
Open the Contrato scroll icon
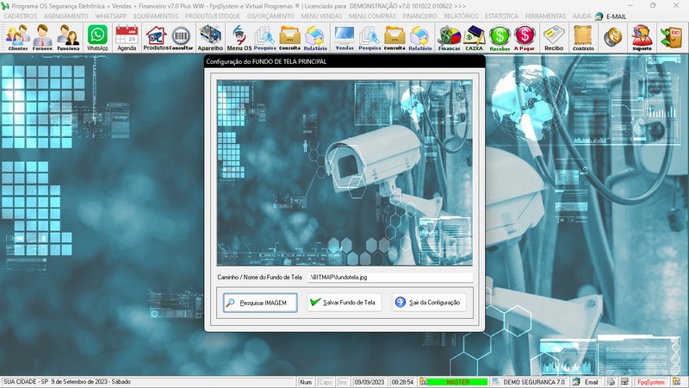(x=583, y=37)
